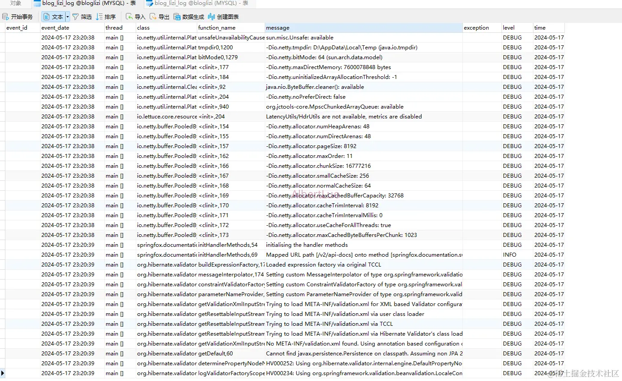
Task: Select 'No META-INF/validation.xml found' message cell
Action: [364, 344]
